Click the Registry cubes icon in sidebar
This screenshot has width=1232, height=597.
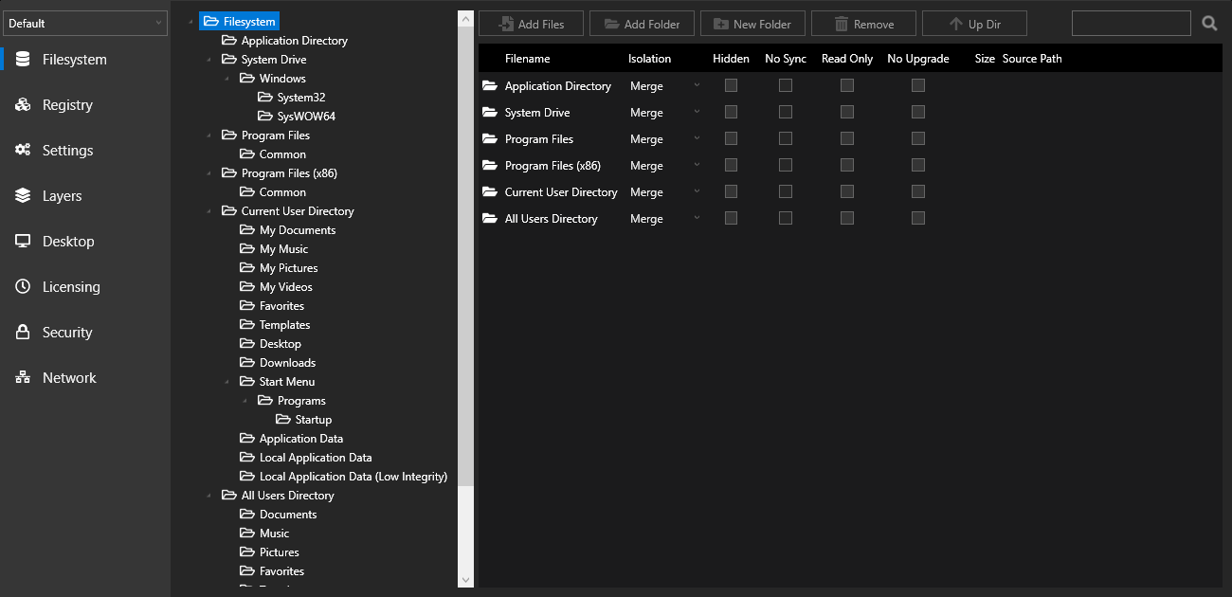(23, 104)
